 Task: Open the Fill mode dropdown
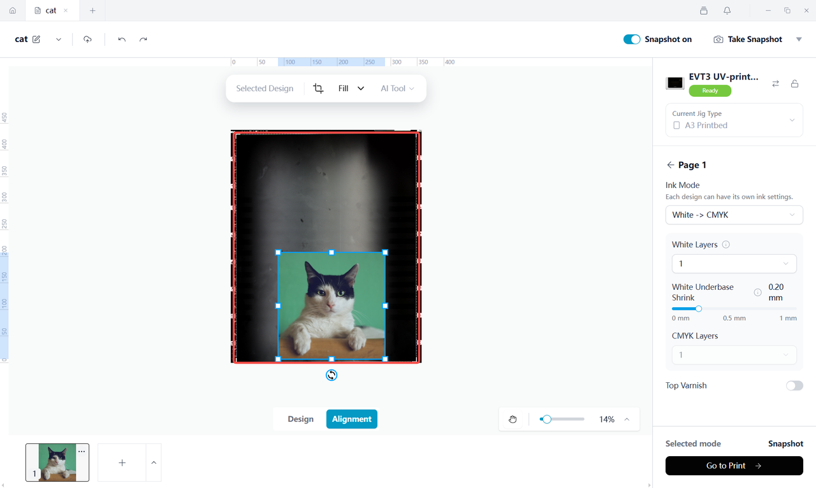tap(351, 89)
